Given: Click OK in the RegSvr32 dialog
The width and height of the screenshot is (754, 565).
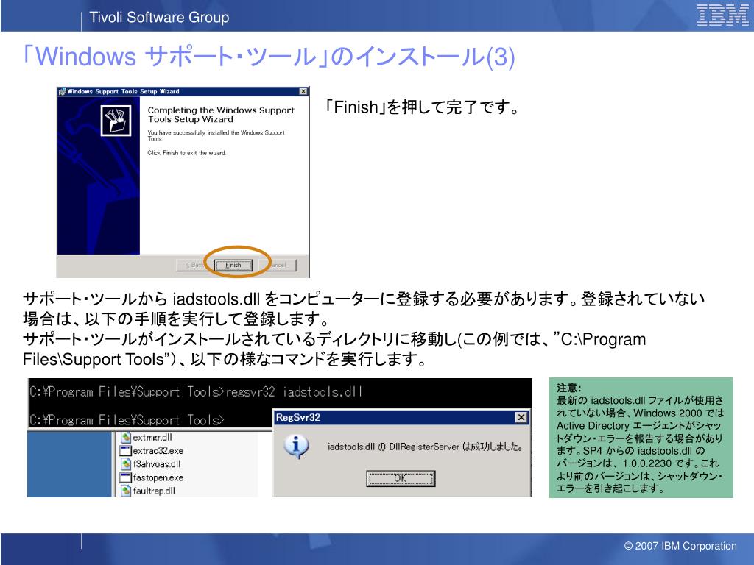Looking at the screenshot, I should click(x=401, y=478).
